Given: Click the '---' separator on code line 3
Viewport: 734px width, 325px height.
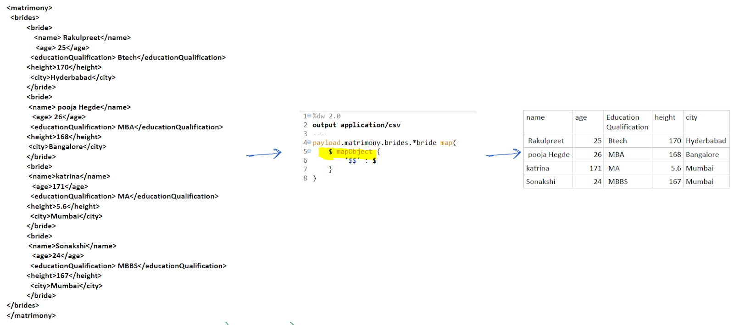Looking at the screenshot, I should [318, 134].
